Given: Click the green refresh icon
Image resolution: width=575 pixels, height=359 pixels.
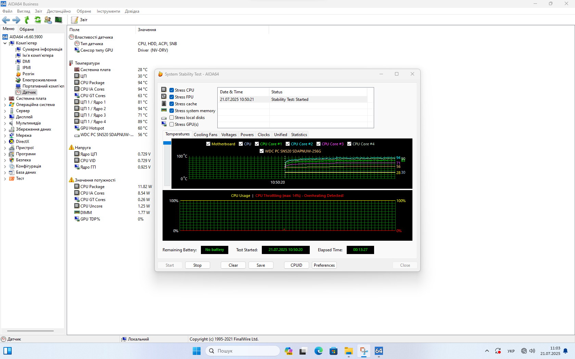Looking at the screenshot, I should tap(38, 20).
